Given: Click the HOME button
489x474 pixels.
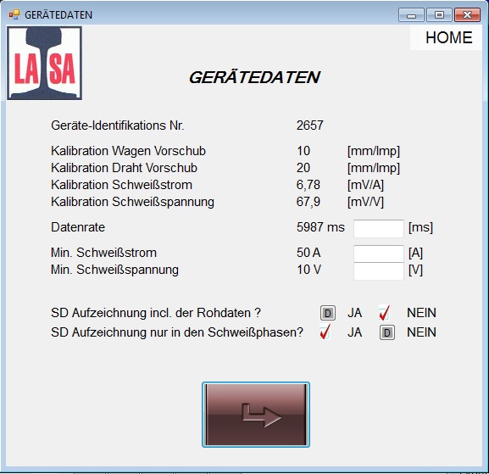Looking at the screenshot, I should click(447, 38).
